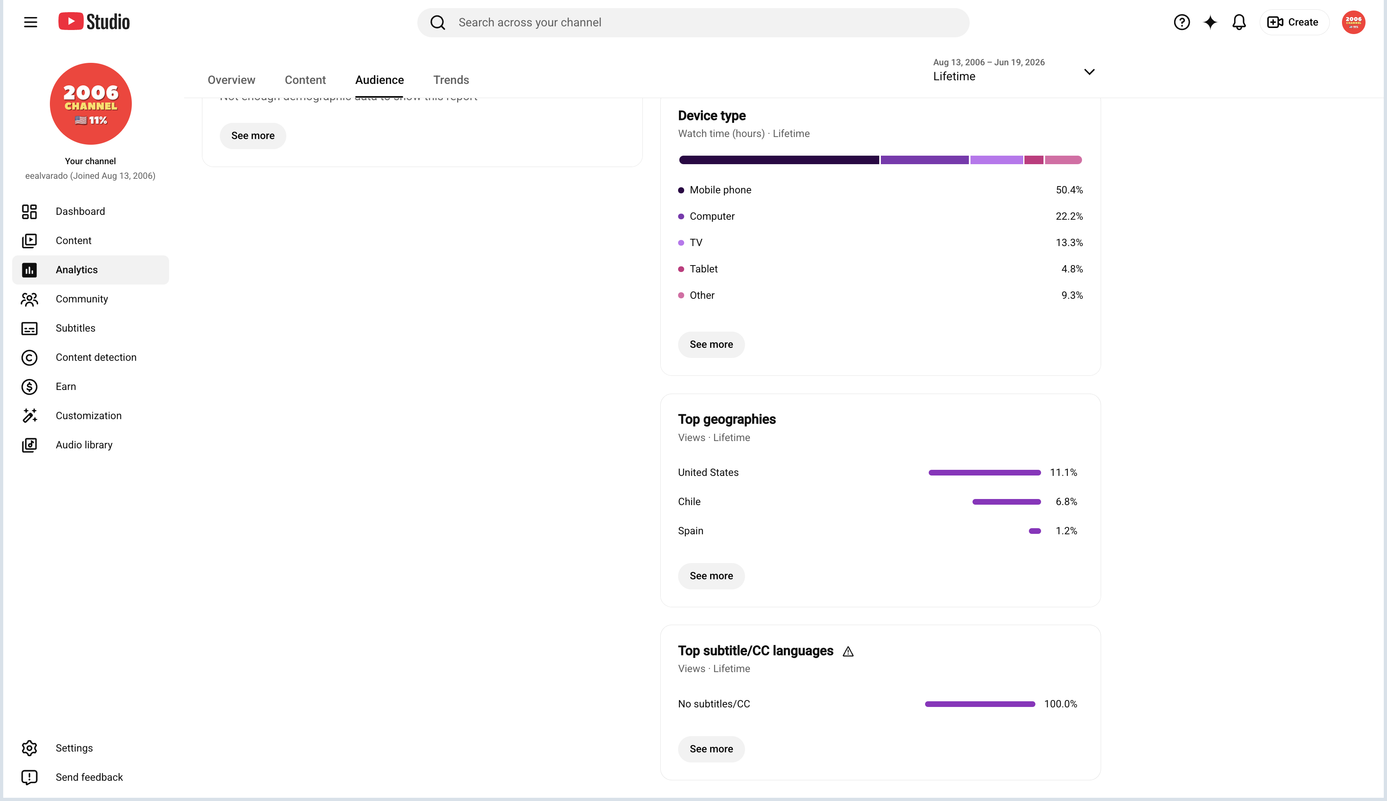Image resolution: width=1387 pixels, height=801 pixels.
Task: Click the Subtitles icon in sidebar
Action: [x=29, y=328]
